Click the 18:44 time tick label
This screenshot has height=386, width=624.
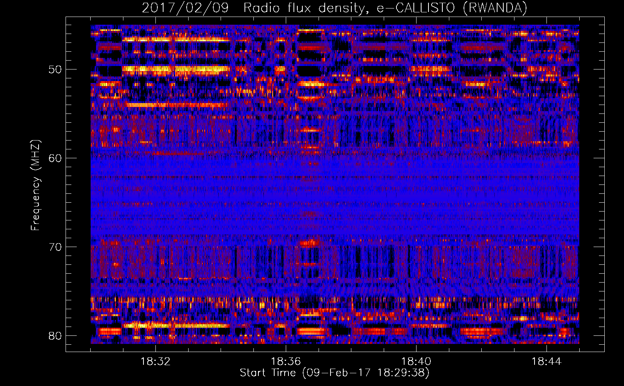tap(546, 362)
